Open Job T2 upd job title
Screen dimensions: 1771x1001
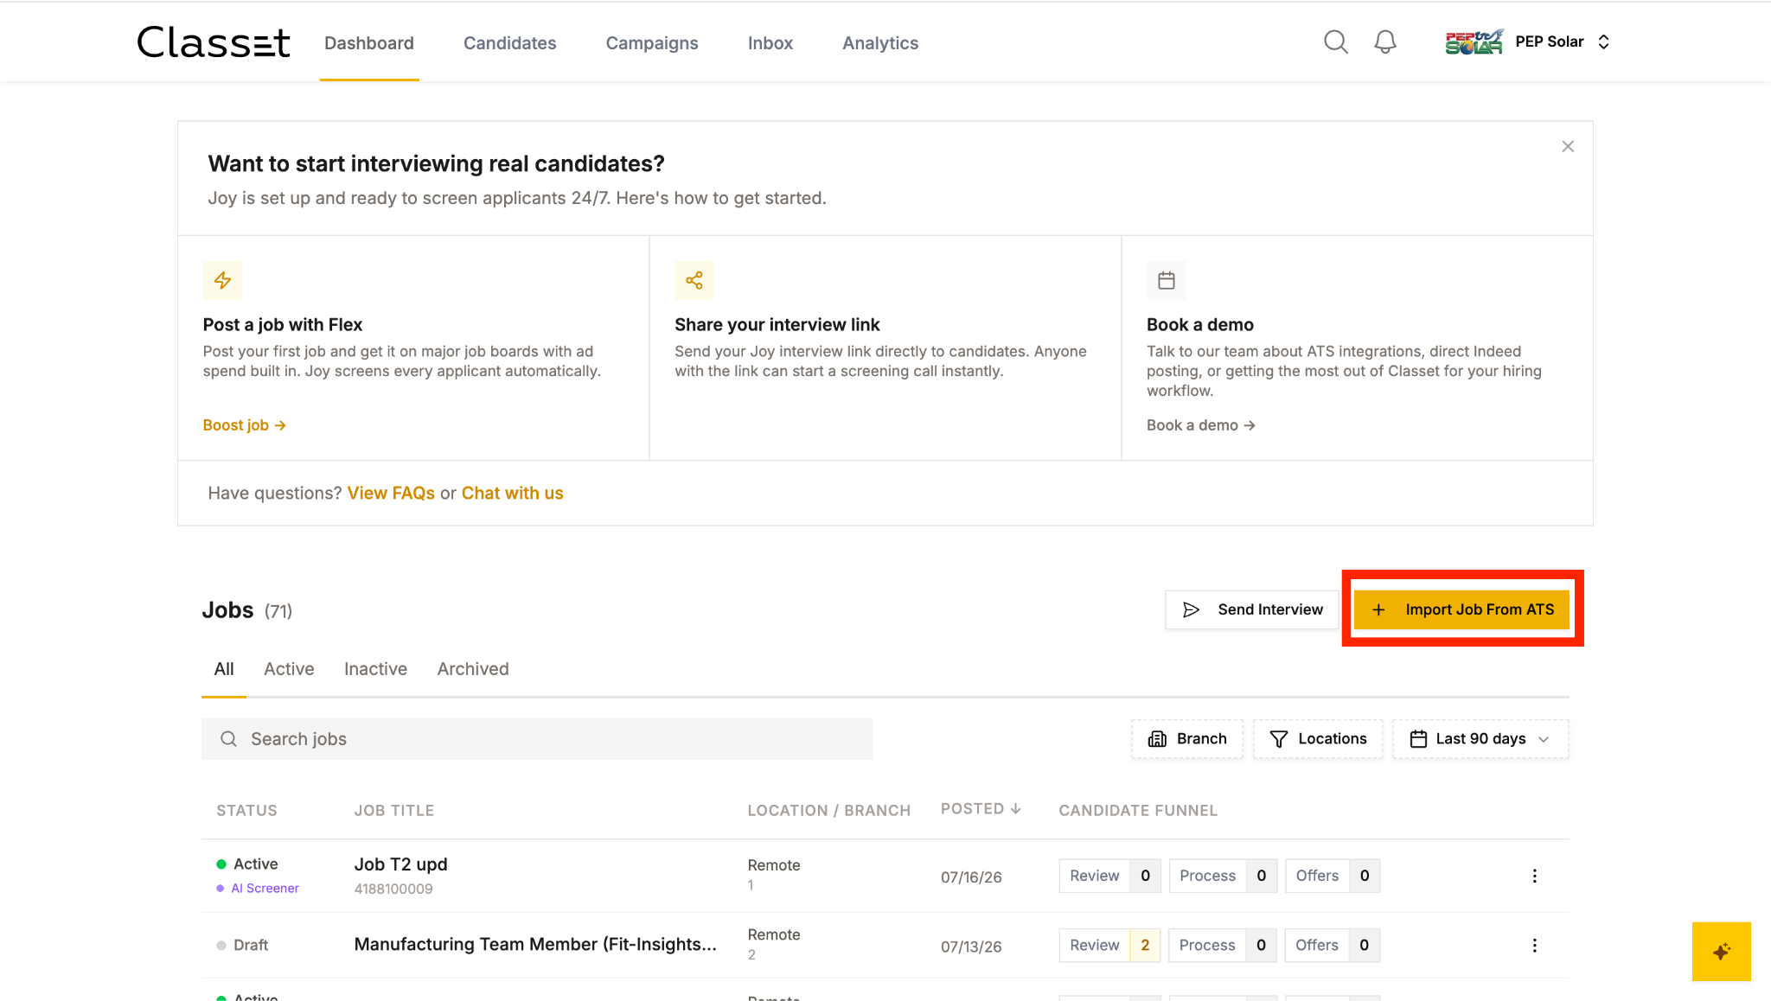click(x=401, y=864)
